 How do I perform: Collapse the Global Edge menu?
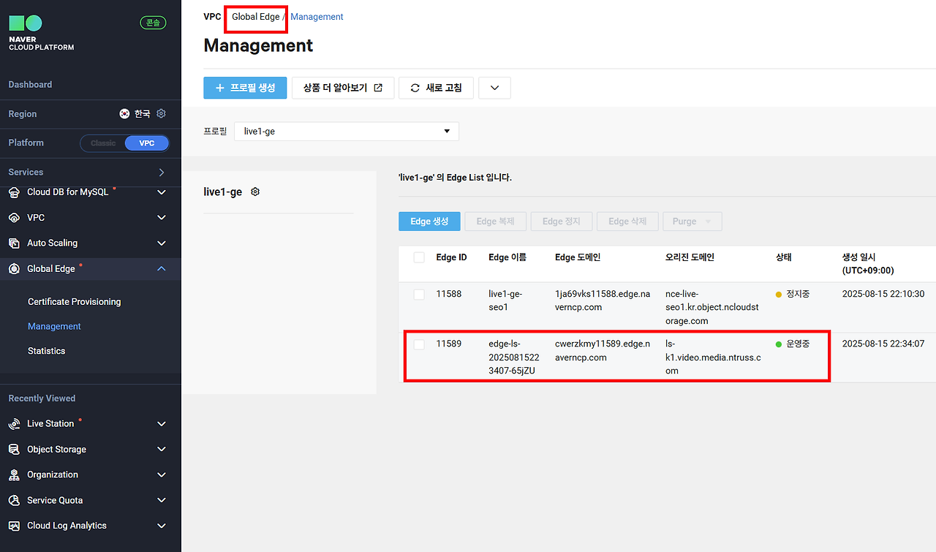[x=162, y=269]
